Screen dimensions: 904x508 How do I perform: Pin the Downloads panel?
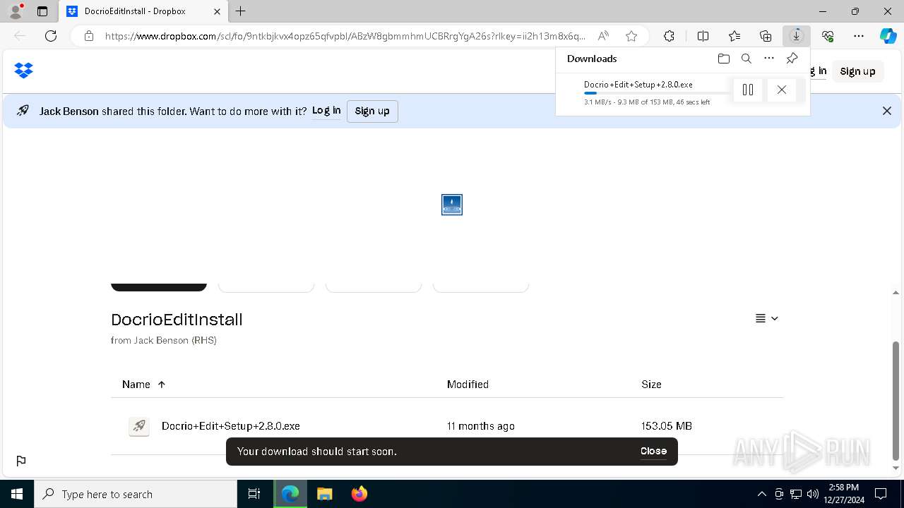[x=792, y=59]
